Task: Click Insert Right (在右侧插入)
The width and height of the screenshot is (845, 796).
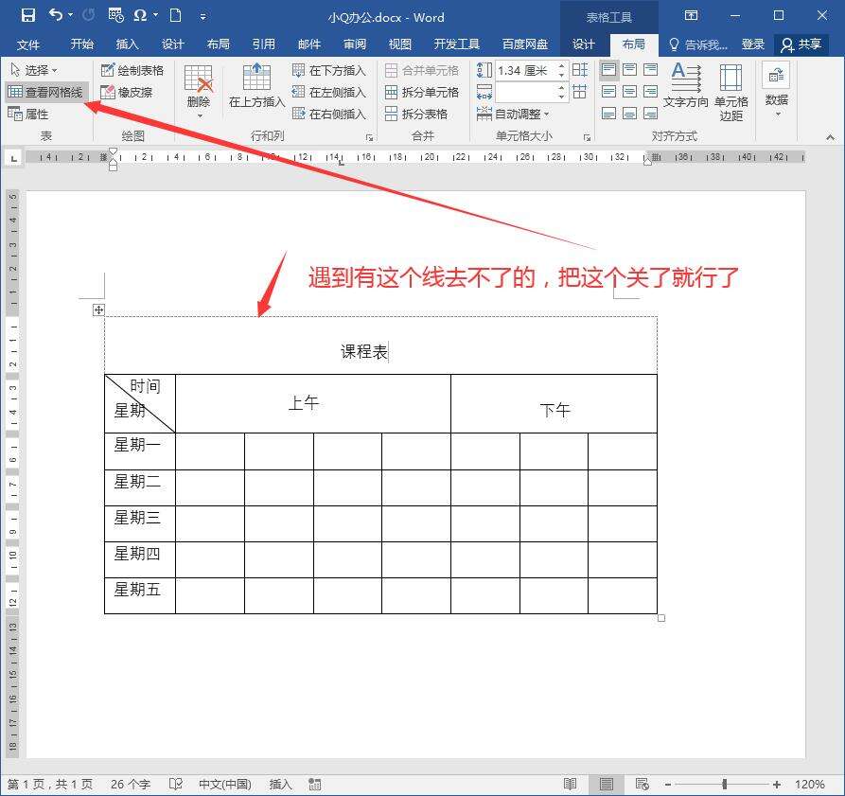Action: coord(329,114)
